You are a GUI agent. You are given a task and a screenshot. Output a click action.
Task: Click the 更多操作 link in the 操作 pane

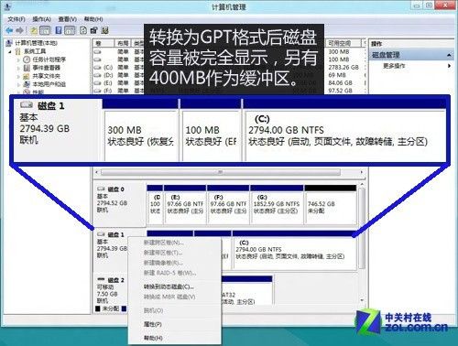394,66
